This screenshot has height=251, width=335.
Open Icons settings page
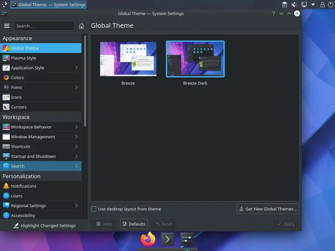[41, 97]
